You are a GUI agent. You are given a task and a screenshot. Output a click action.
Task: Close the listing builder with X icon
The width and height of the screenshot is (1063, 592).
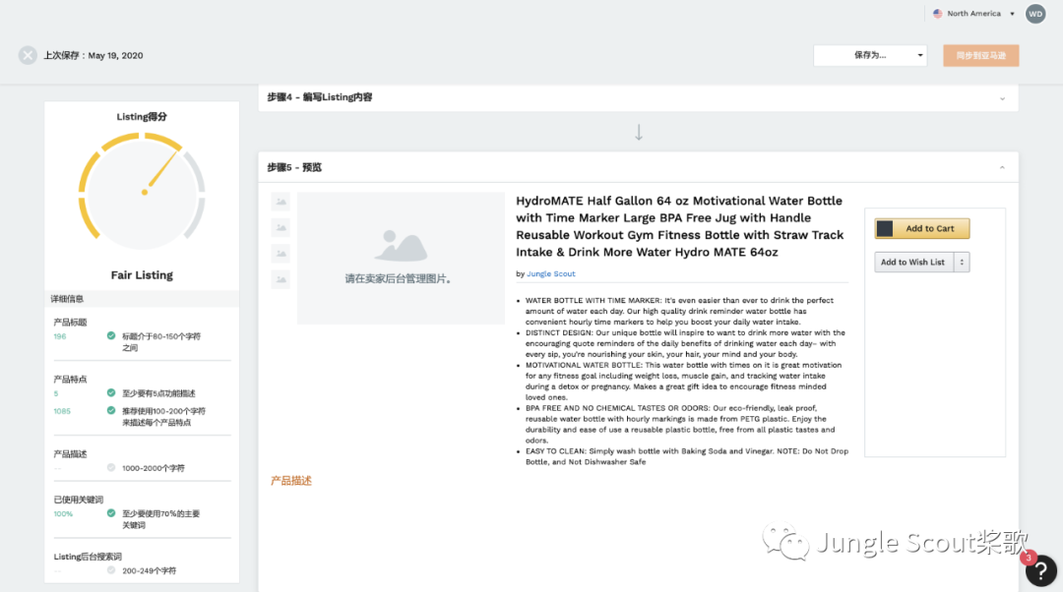coord(28,55)
